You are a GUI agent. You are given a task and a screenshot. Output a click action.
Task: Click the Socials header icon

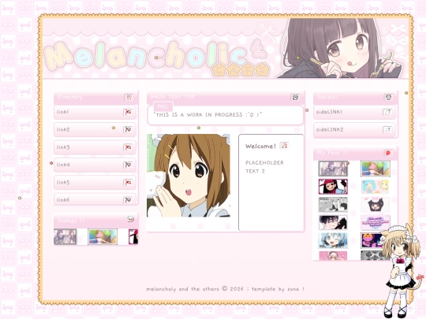388,97
